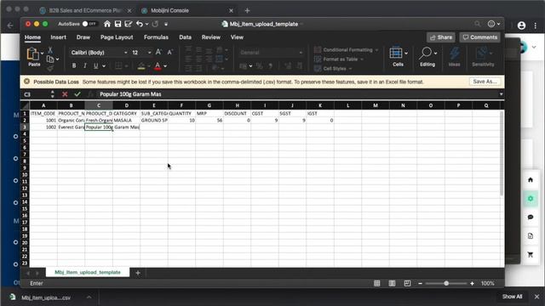Viewport: 545px width, 306px height.
Task: Switch to Normal view
Action: [x=376, y=283]
